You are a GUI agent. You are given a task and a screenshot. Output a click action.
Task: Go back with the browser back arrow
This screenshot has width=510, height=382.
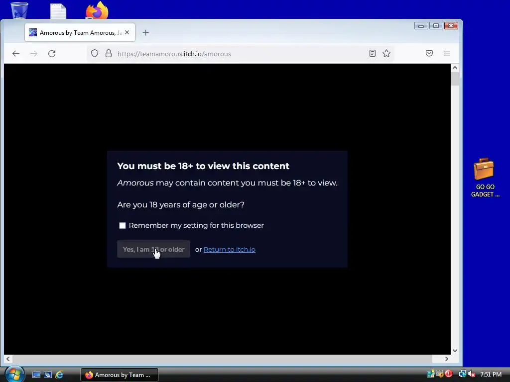15,54
